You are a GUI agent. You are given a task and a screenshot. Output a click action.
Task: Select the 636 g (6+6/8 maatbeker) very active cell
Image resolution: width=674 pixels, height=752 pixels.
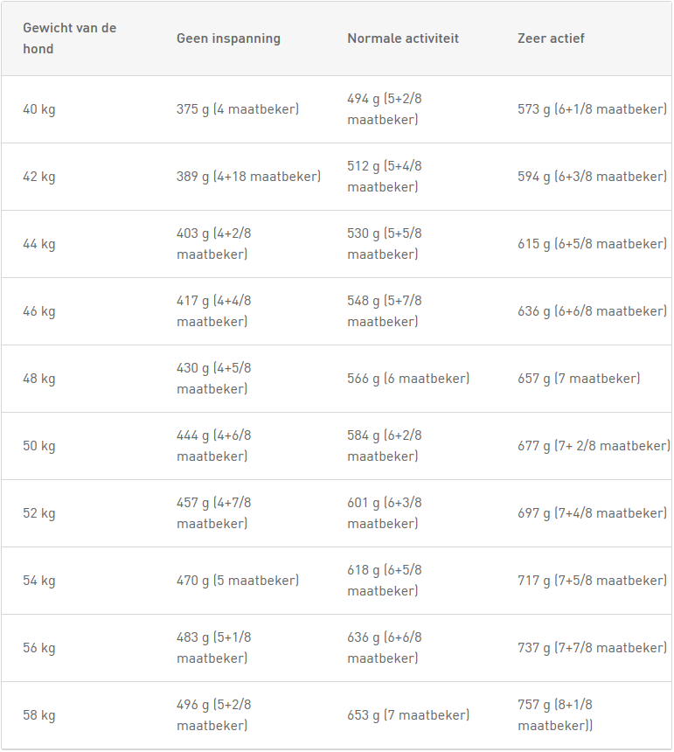pos(592,311)
